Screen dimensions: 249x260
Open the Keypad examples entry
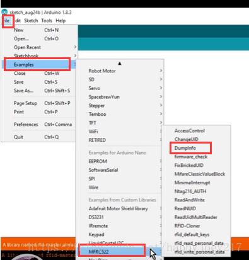coord(119,234)
